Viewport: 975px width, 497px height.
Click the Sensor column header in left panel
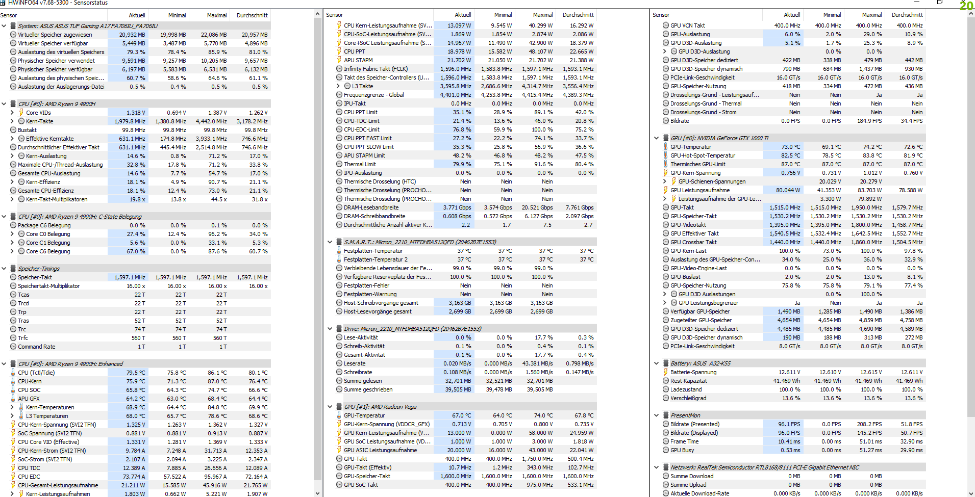[x=54, y=15]
